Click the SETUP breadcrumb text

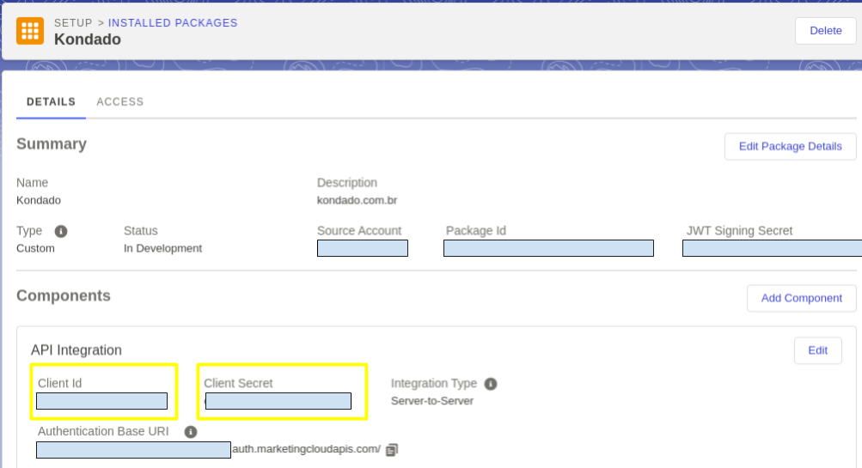point(73,23)
